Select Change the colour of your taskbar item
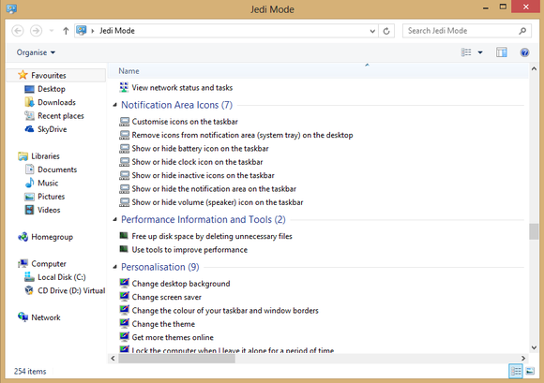544x383 pixels. tap(219, 311)
